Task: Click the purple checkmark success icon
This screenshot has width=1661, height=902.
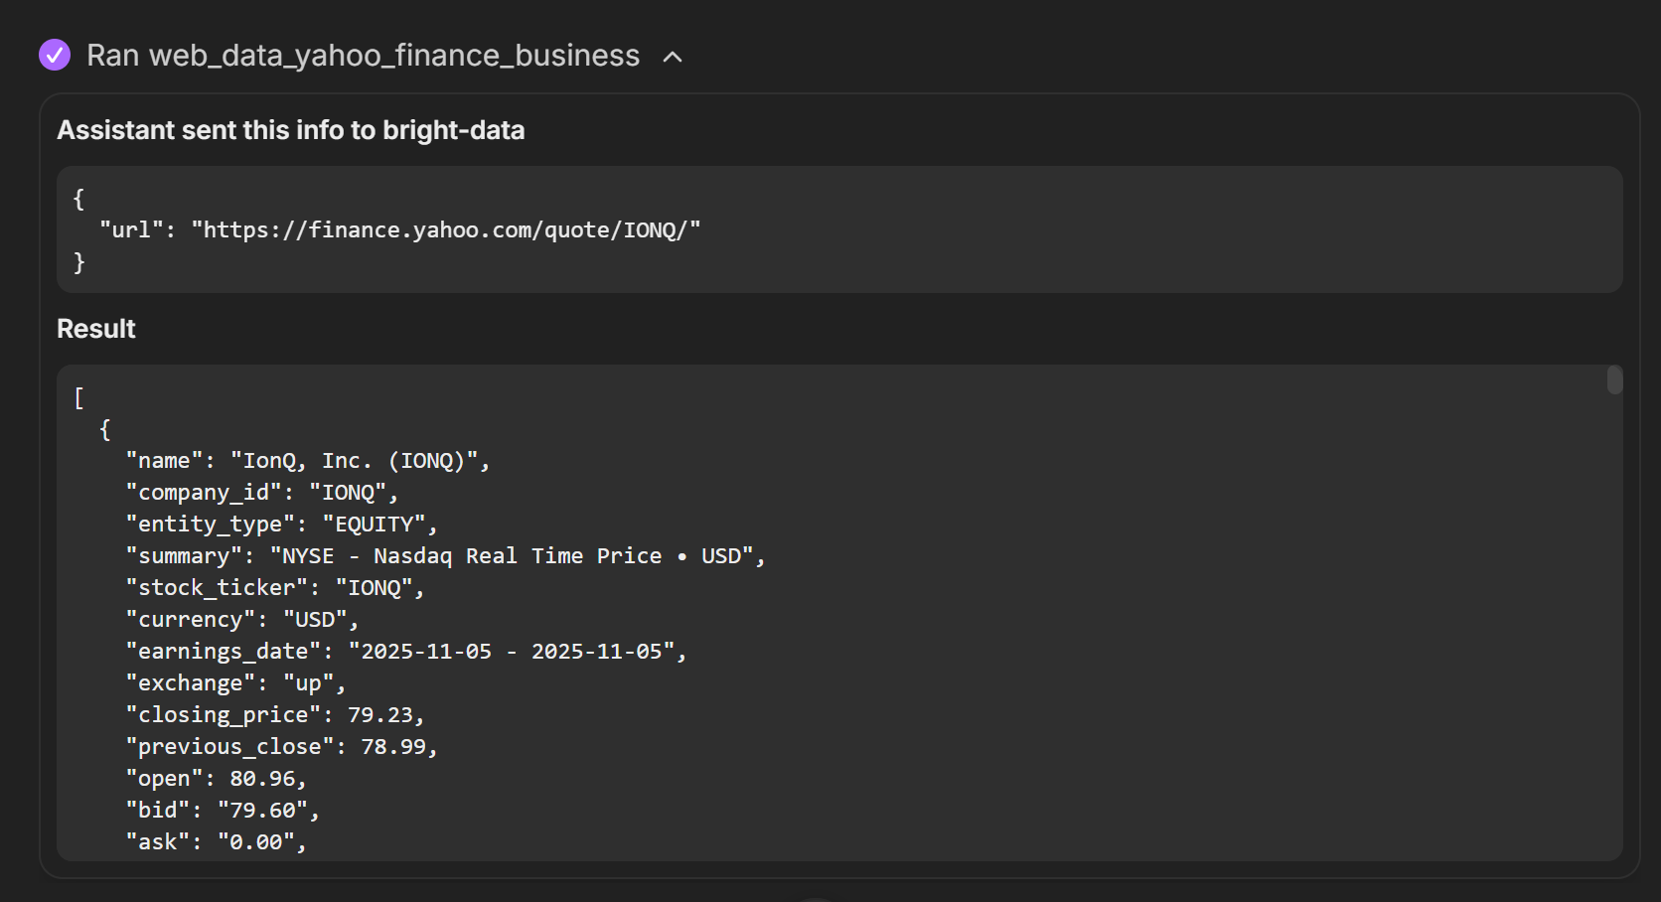Action: [x=55, y=55]
